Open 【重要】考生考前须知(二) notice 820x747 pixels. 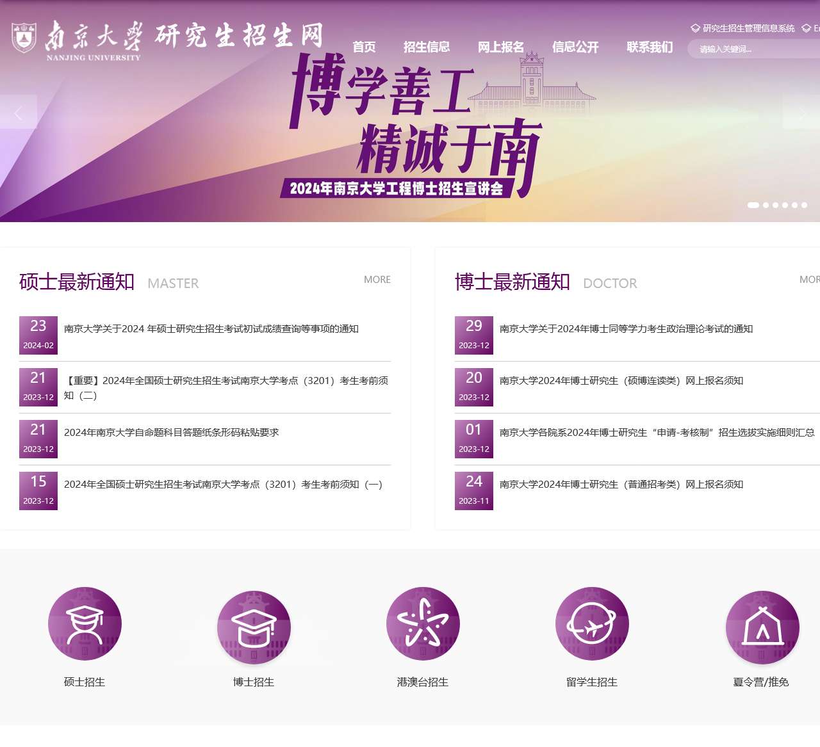tap(226, 388)
